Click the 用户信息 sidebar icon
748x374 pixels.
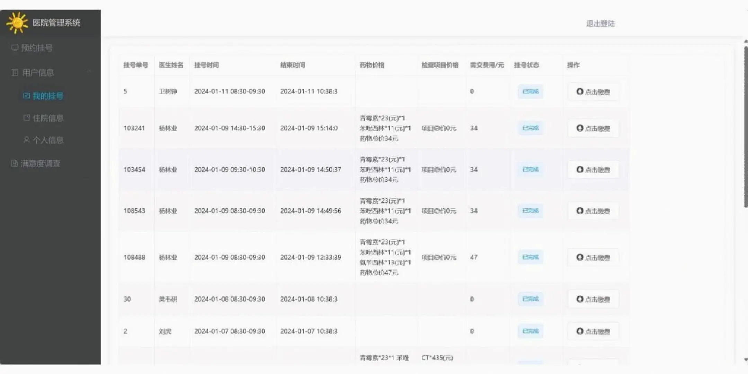[15, 72]
